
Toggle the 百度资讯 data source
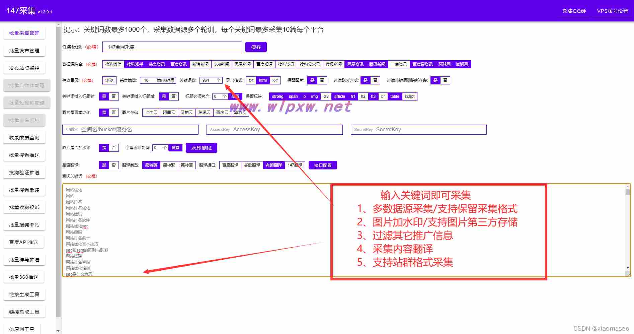click(179, 64)
